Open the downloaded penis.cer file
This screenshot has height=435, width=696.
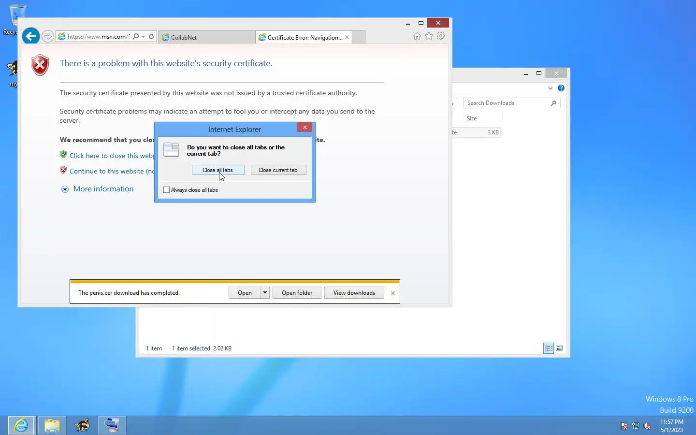(x=245, y=293)
